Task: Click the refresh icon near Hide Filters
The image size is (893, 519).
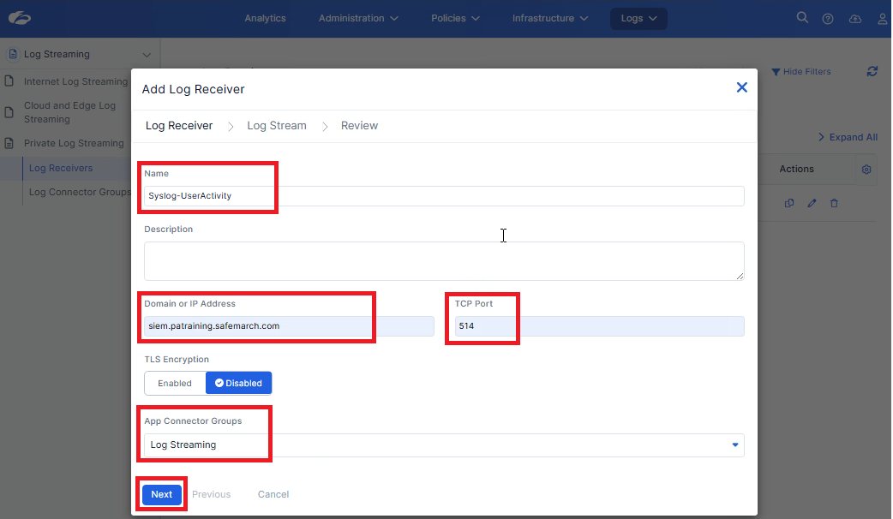Action: (x=872, y=71)
